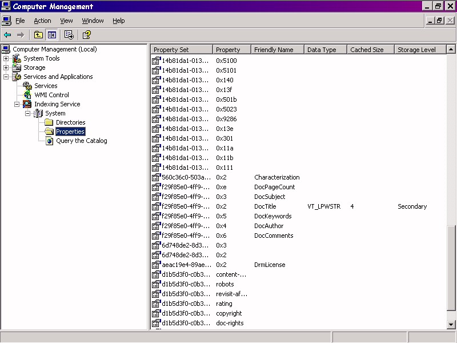Image resolution: width=457 pixels, height=343 pixels.
Task: Sort by the Storage Level column header
Action: tap(420, 50)
